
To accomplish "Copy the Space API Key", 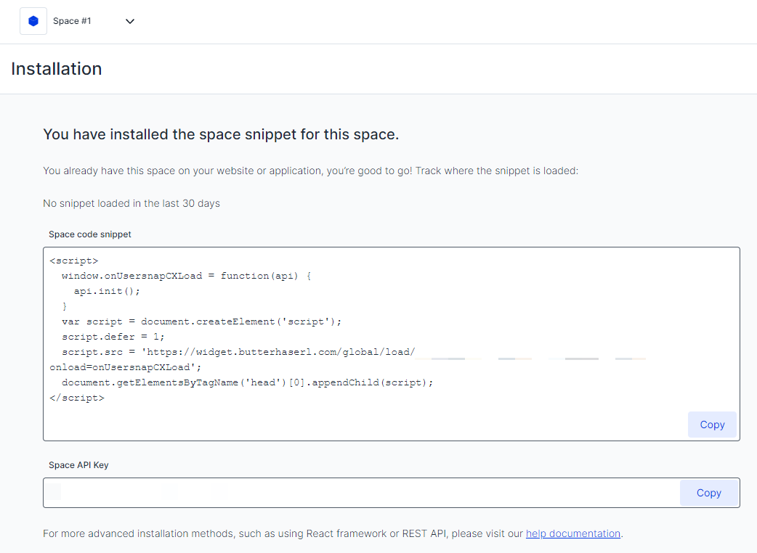I will click(709, 493).
